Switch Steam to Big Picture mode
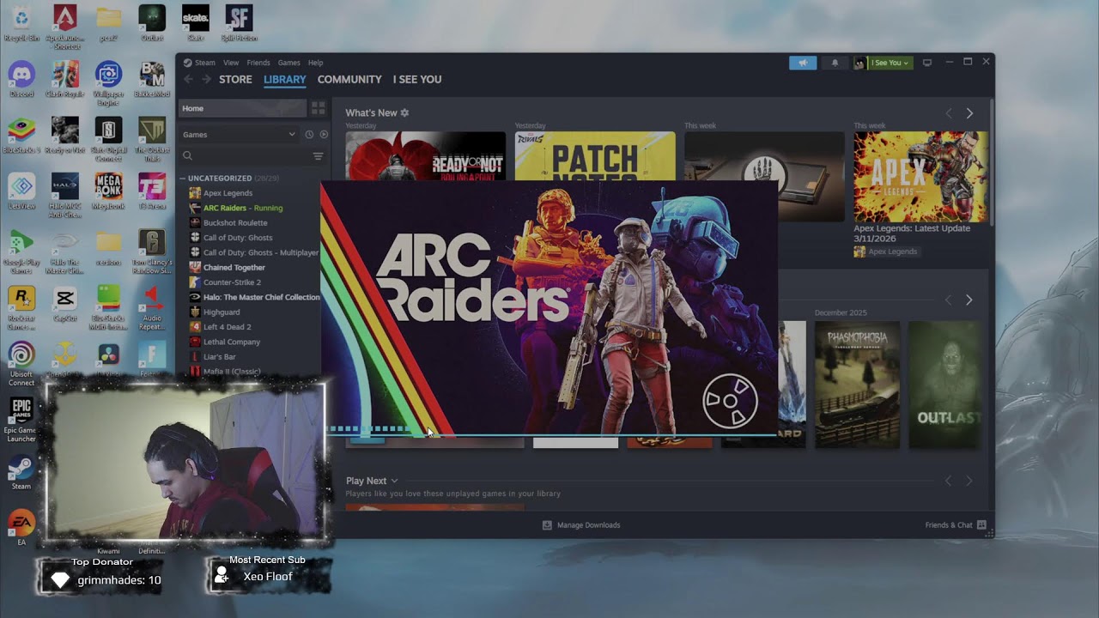The width and height of the screenshot is (1099, 618). point(926,63)
